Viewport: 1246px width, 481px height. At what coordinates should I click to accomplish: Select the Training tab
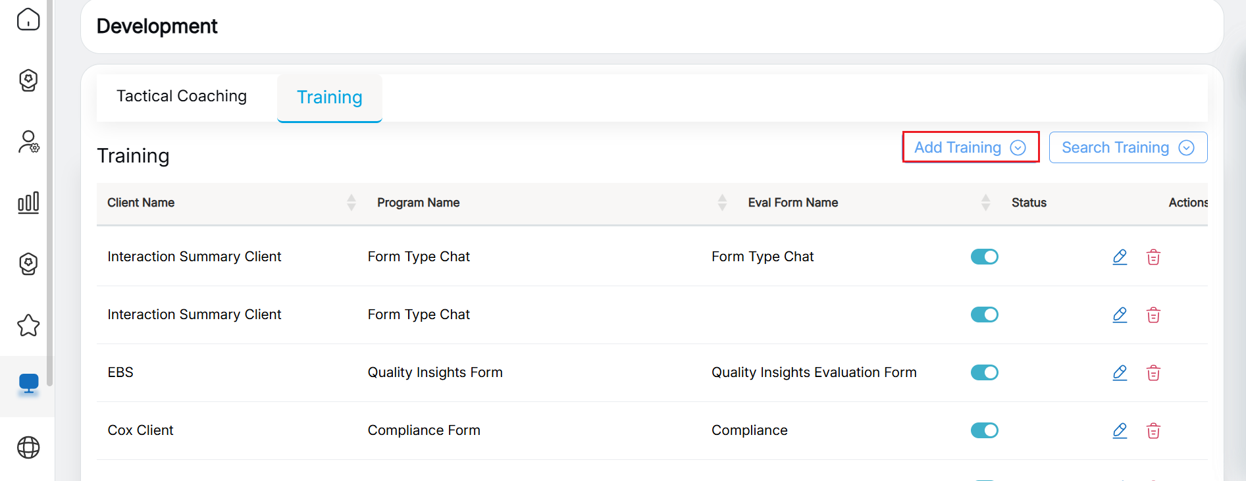tap(329, 97)
